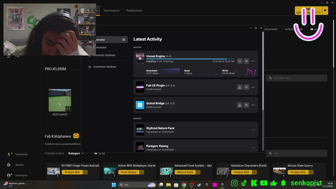Show info for Adventure Characters (Pack)
Screen dimensions: 336x189
[227, 175]
